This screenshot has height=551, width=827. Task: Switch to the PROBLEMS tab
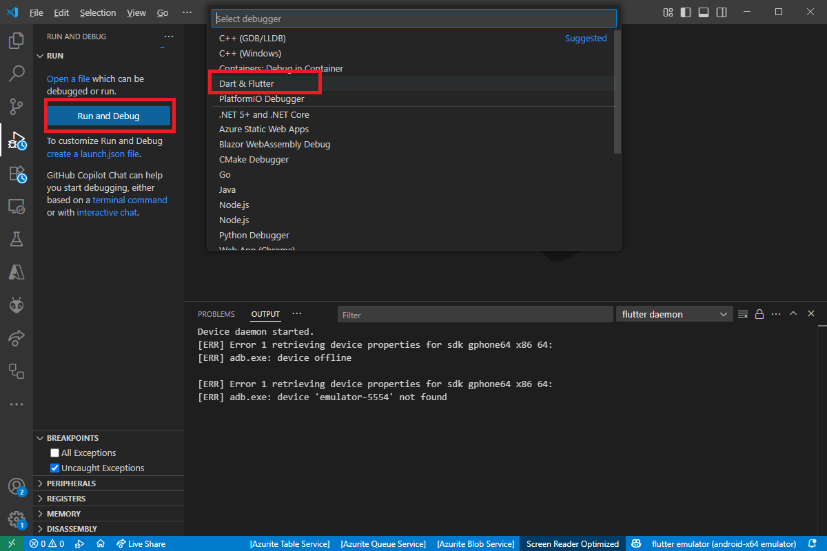(216, 313)
